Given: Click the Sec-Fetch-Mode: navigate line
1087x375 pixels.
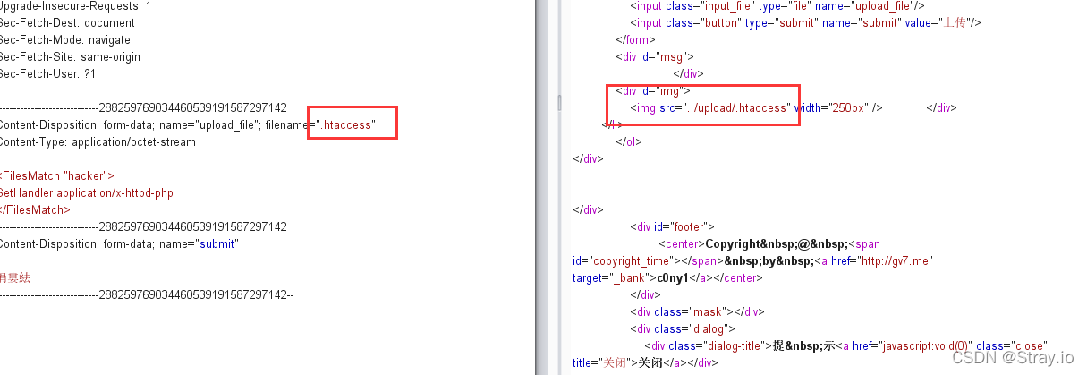Looking at the screenshot, I should coord(65,39).
